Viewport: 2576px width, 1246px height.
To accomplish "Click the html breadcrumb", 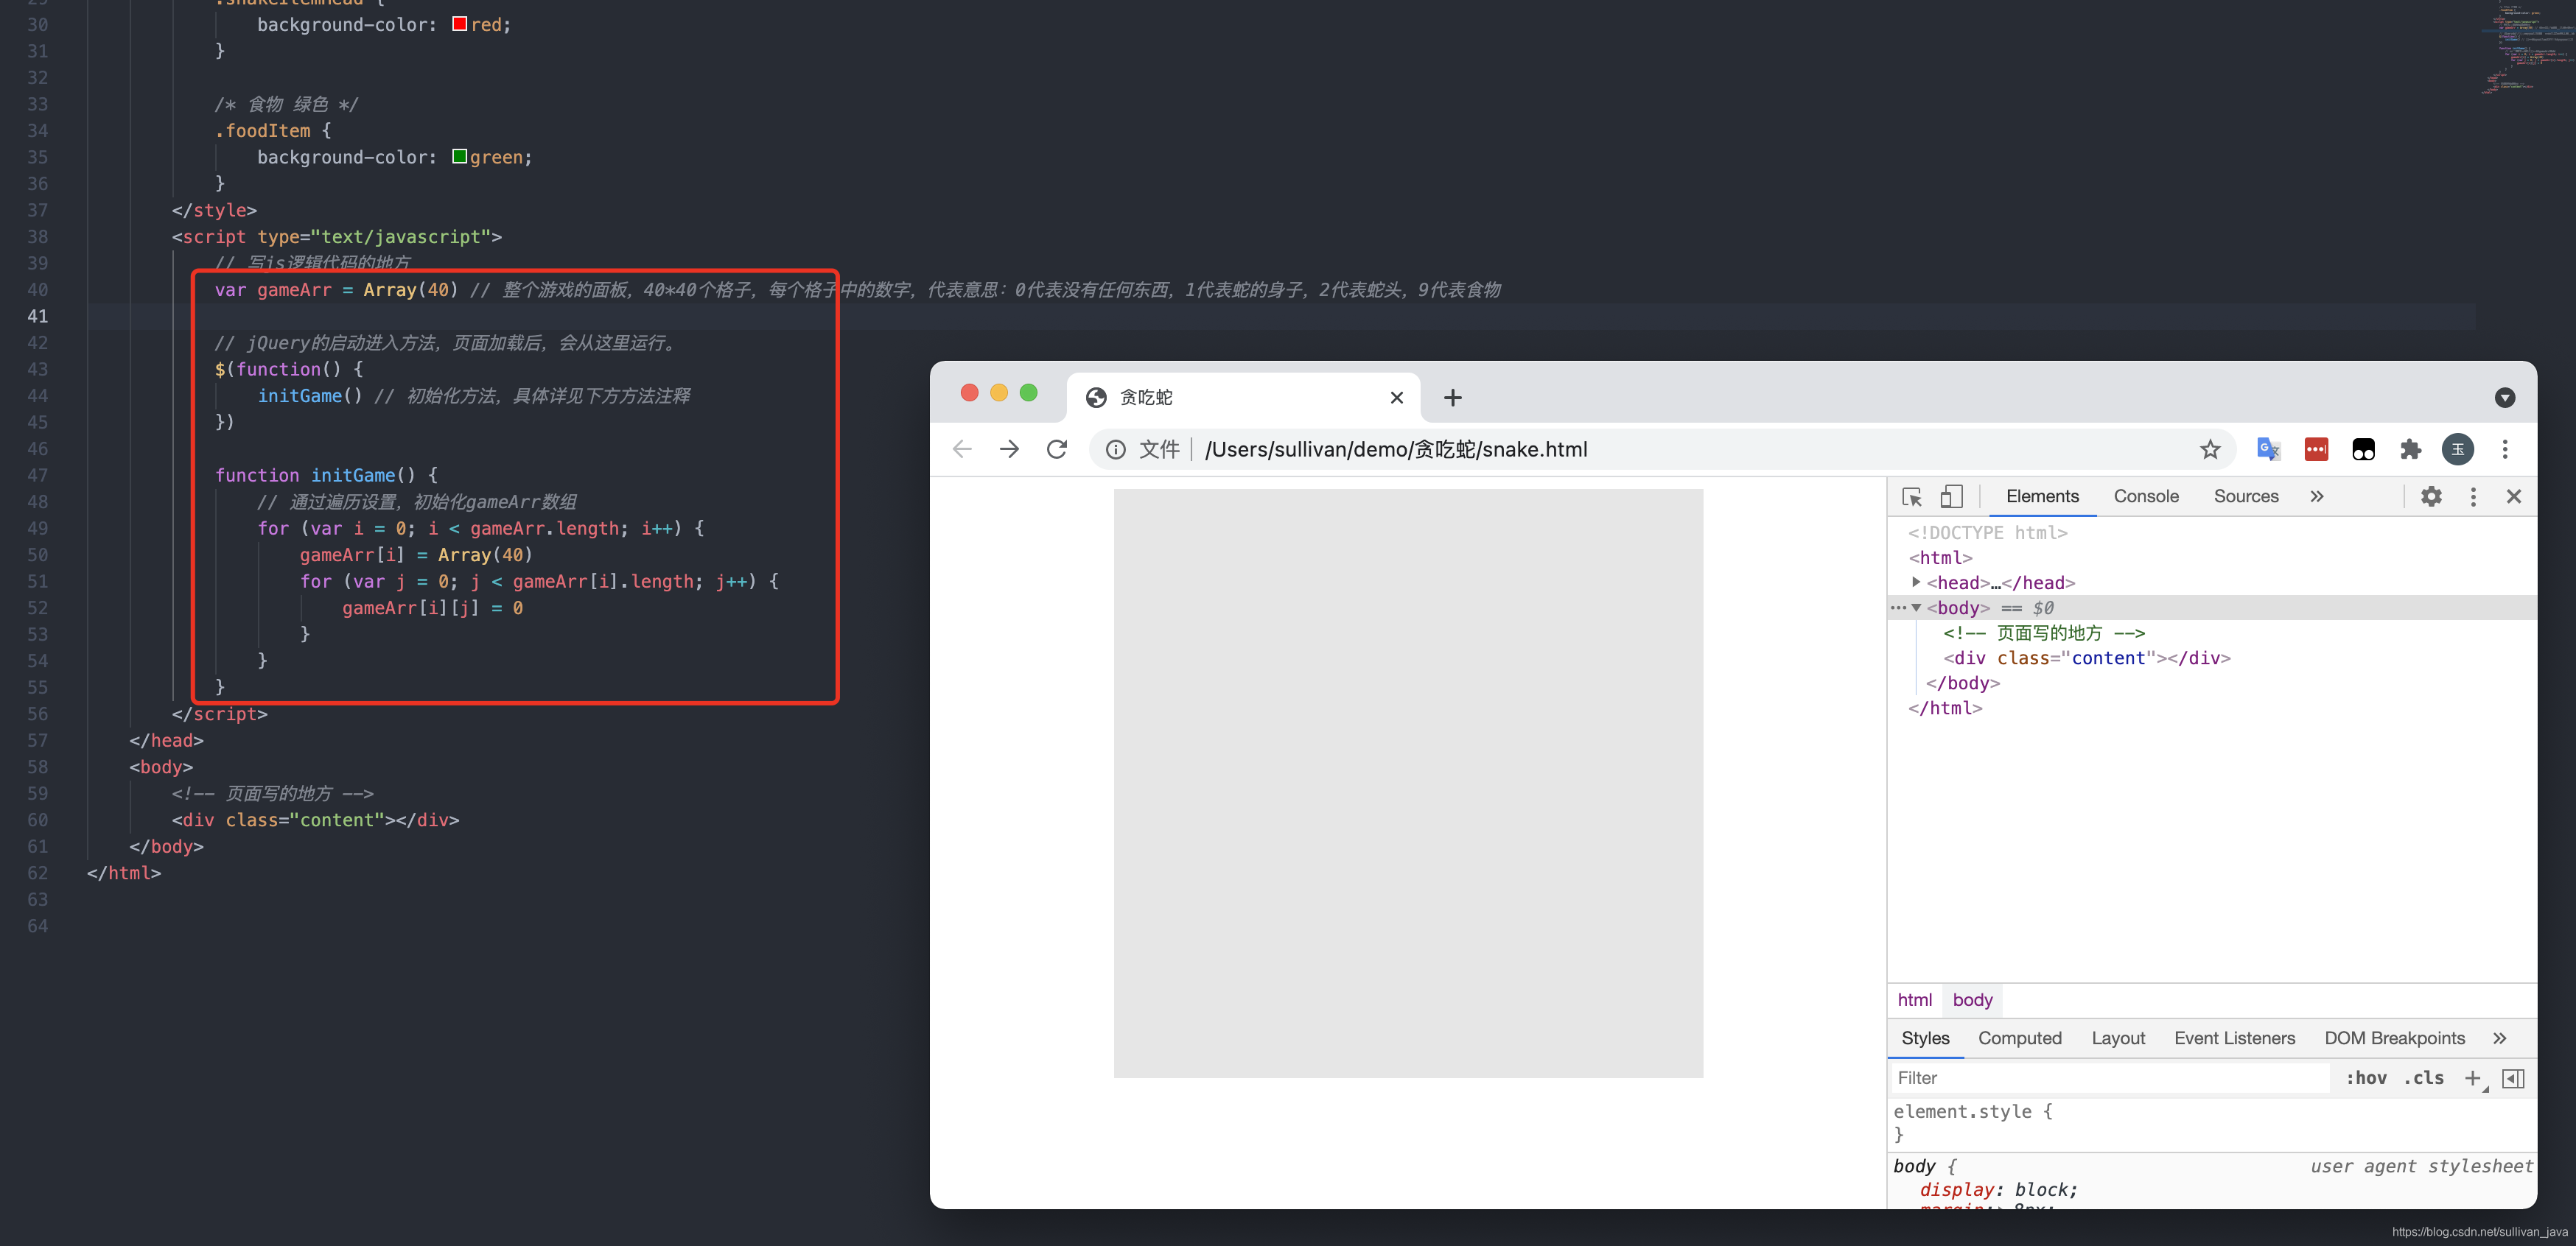I will tap(1914, 1000).
